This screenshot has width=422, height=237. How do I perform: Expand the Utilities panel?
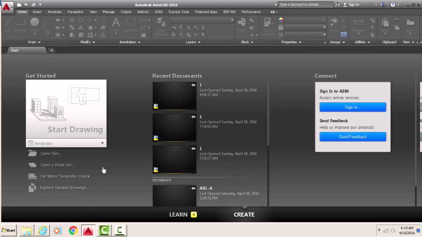click(362, 42)
